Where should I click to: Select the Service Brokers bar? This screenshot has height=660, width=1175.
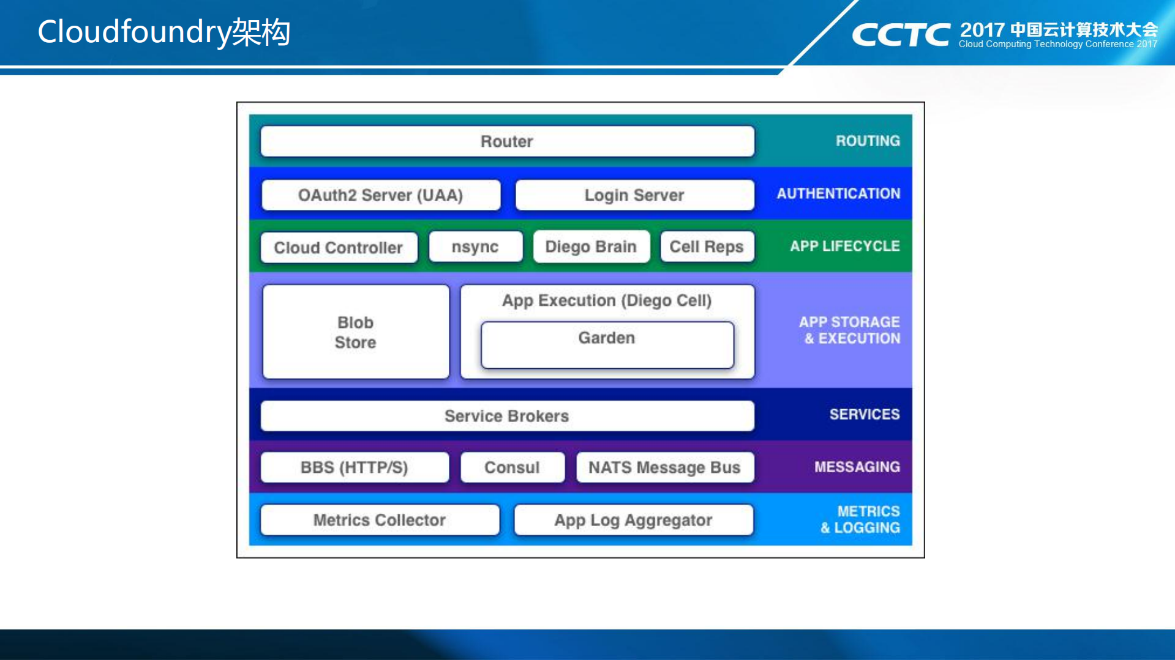coord(507,416)
